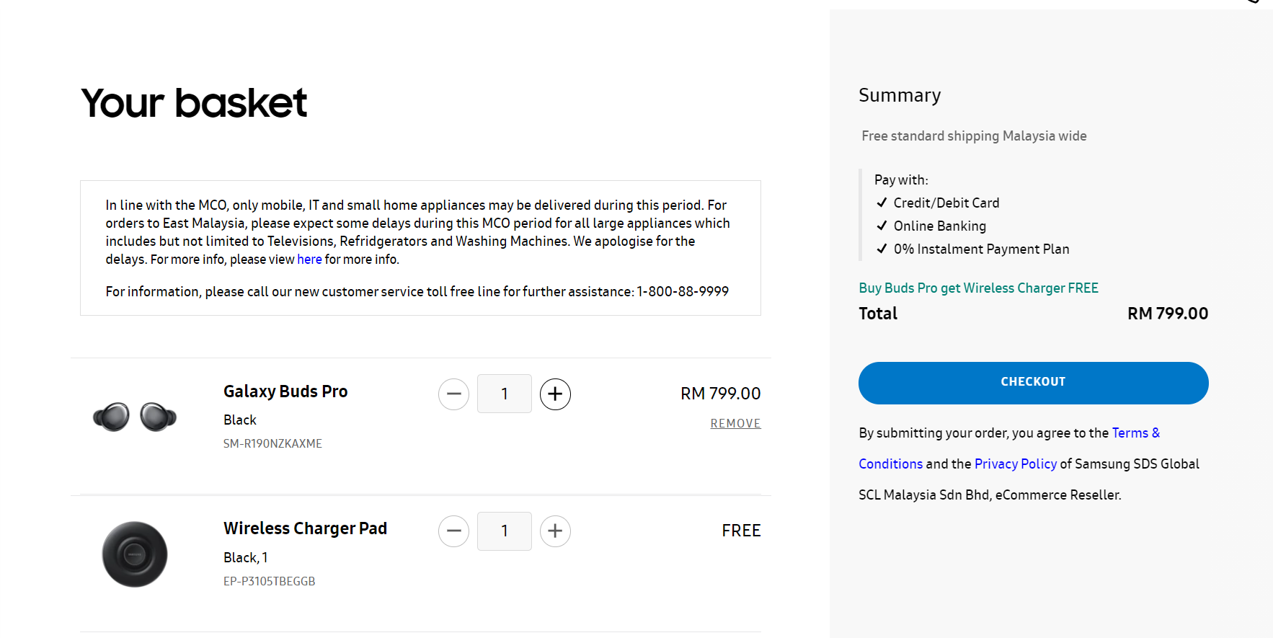Click the Total label in Summary
The width and height of the screenshot is (1273, 638).
(x=878, y=314)
